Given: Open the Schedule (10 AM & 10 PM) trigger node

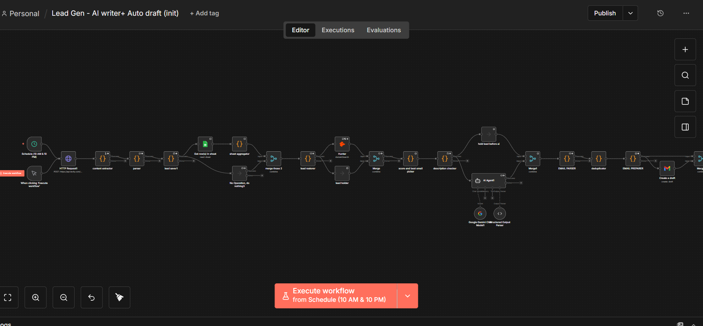Looking at the screenshot, I should tap(34, 144).
